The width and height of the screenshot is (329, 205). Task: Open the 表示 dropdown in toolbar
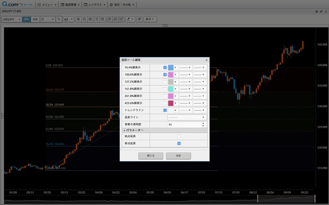[x=150, y=19]
